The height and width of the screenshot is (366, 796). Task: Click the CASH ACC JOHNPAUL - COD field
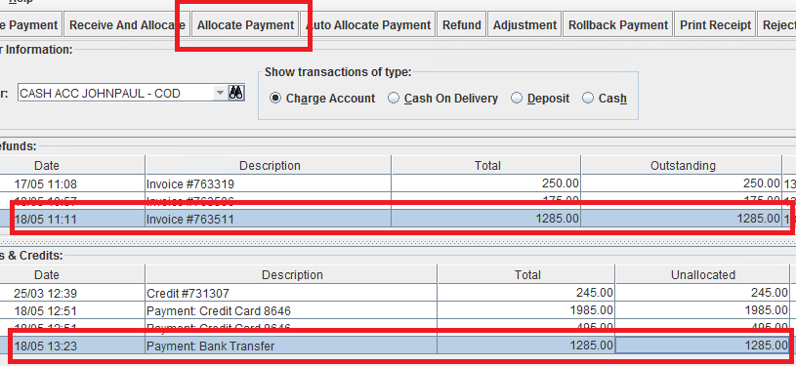click(x=116, y=93)
